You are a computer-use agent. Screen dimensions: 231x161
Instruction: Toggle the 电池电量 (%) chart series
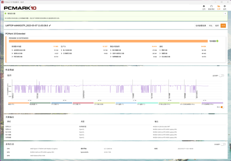coord(40,104)
